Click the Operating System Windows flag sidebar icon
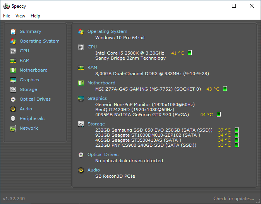 coord(13,41)
